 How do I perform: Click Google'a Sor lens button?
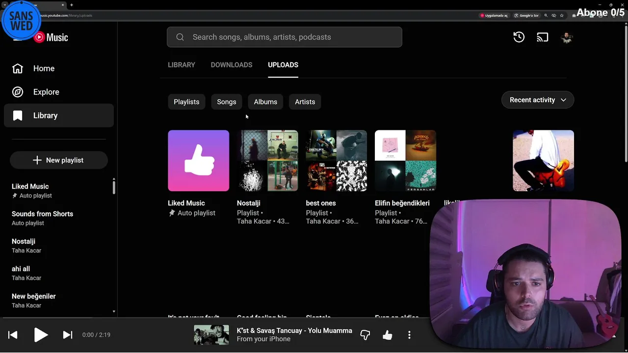[x=526, y=15]
